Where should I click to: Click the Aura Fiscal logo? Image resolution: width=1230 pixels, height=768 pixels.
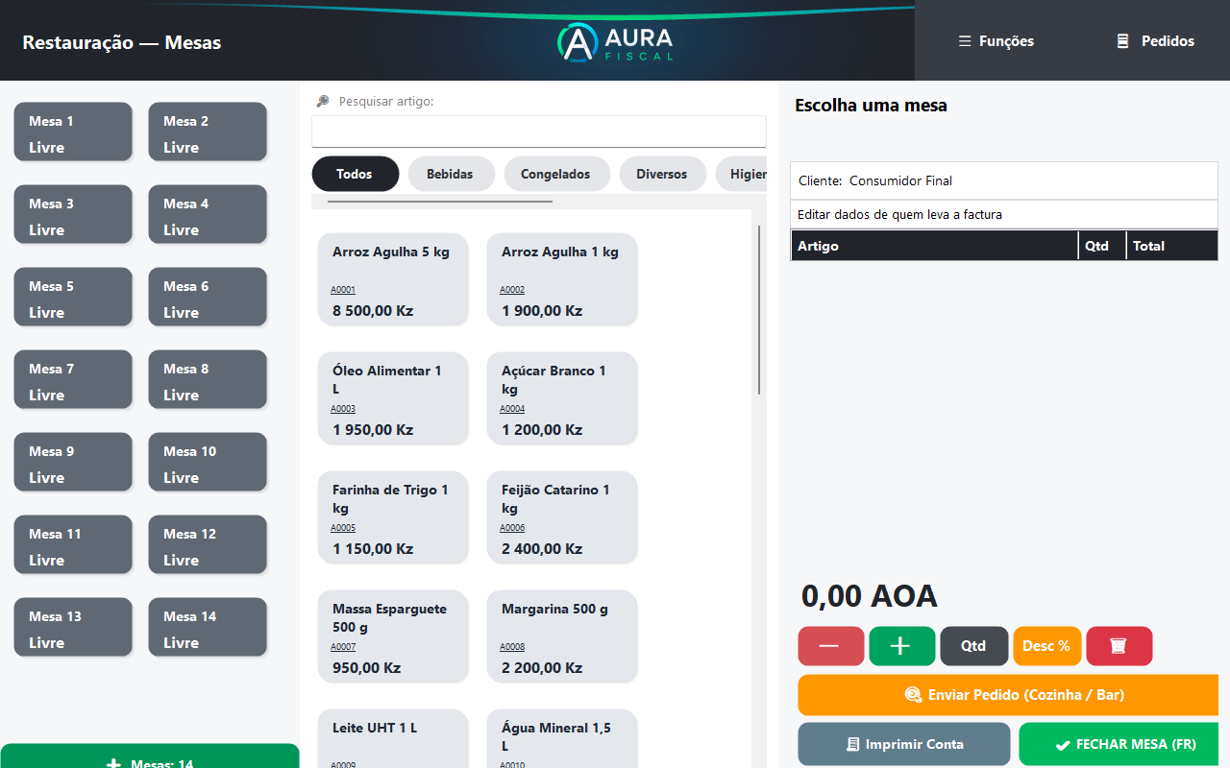(615, 42)
